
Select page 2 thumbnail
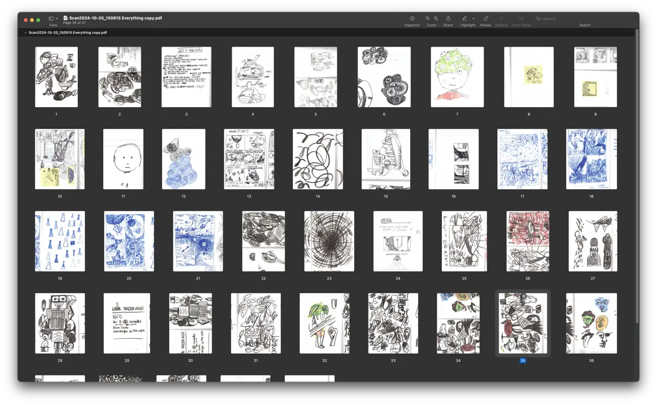(x=120, y=77)
